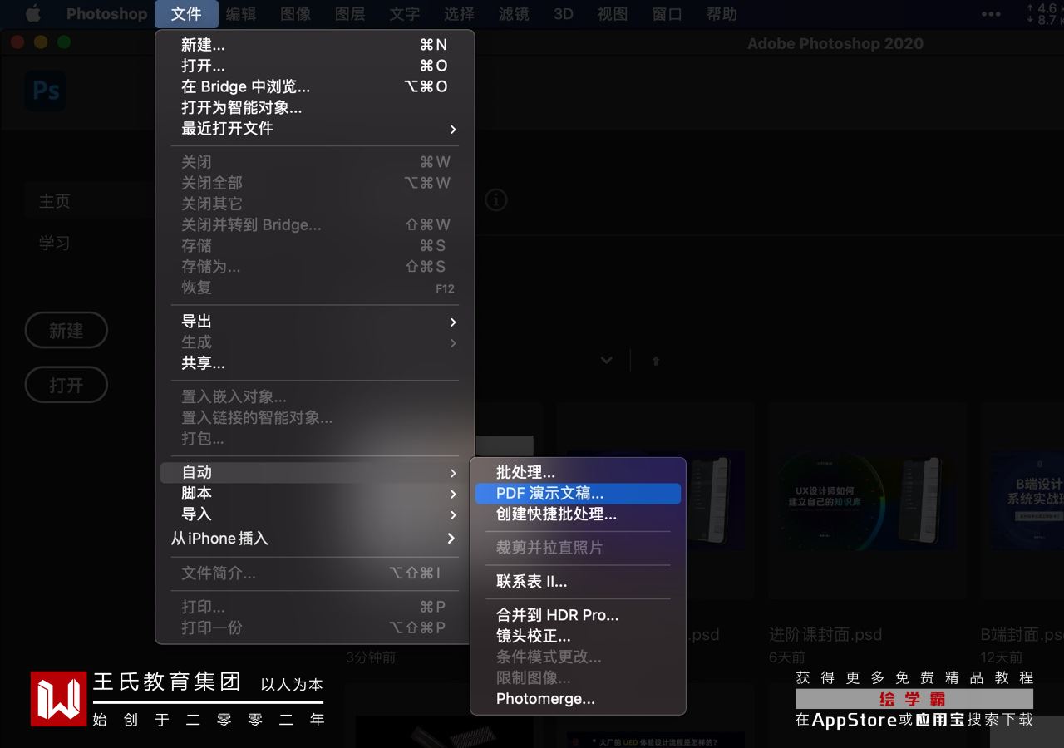This screenshot has height=748, width=1064.
Task: Expand the 脚本 submenu
Action: coord(315,493)
